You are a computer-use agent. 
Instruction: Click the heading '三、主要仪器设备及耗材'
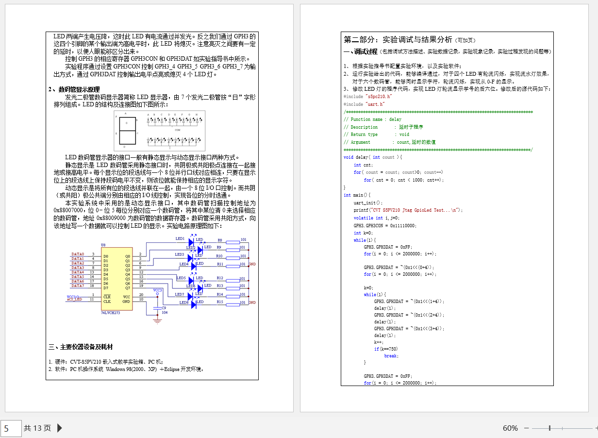(x=81, y=347)
